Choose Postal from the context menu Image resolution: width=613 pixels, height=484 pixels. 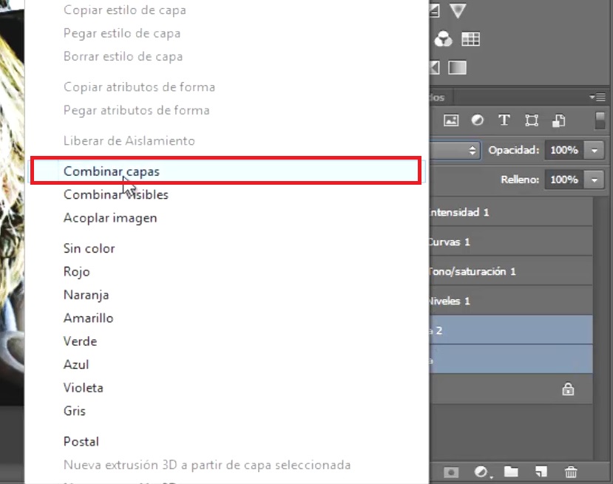pyautogui.click(x=81, y=441)
